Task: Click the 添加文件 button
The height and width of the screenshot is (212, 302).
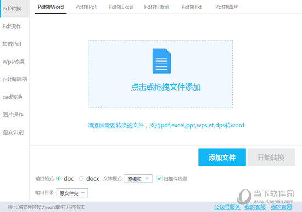Action: [222, 157]
